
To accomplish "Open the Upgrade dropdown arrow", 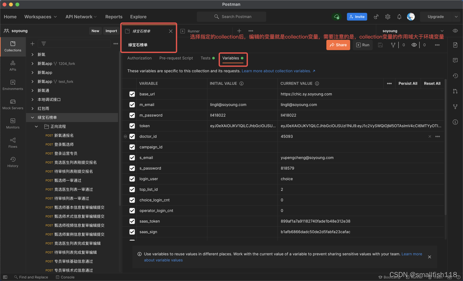I will tap(456, 17).
